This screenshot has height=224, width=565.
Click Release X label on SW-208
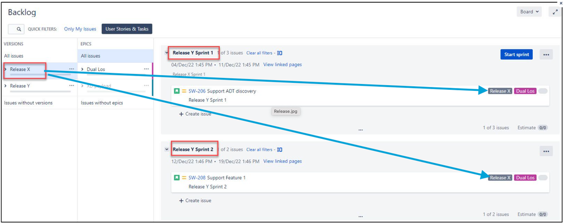coord(500,178)
